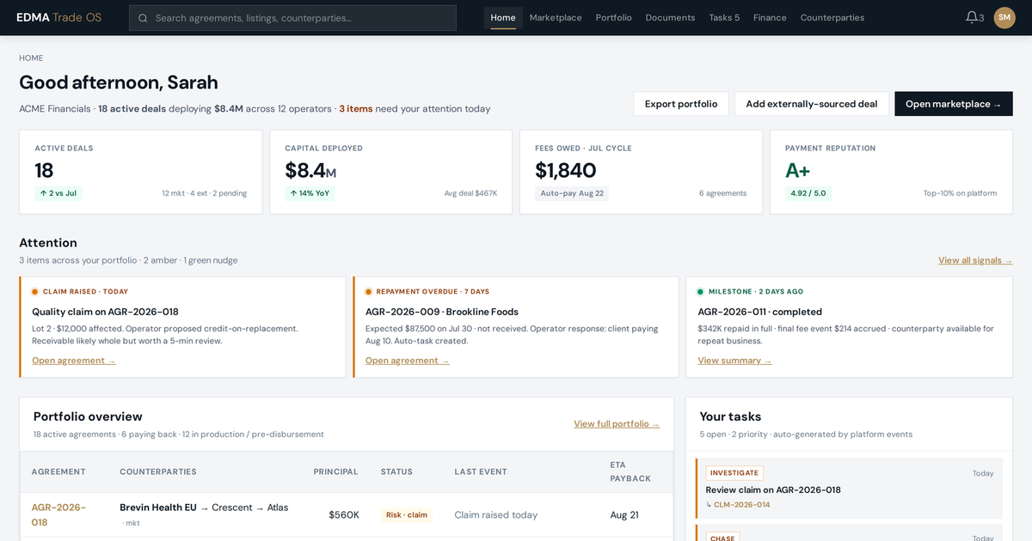Click 6 agreements text in Fees card
Image resolution: width=1032 pixels, height=541 pixels.
pos(722,193)
